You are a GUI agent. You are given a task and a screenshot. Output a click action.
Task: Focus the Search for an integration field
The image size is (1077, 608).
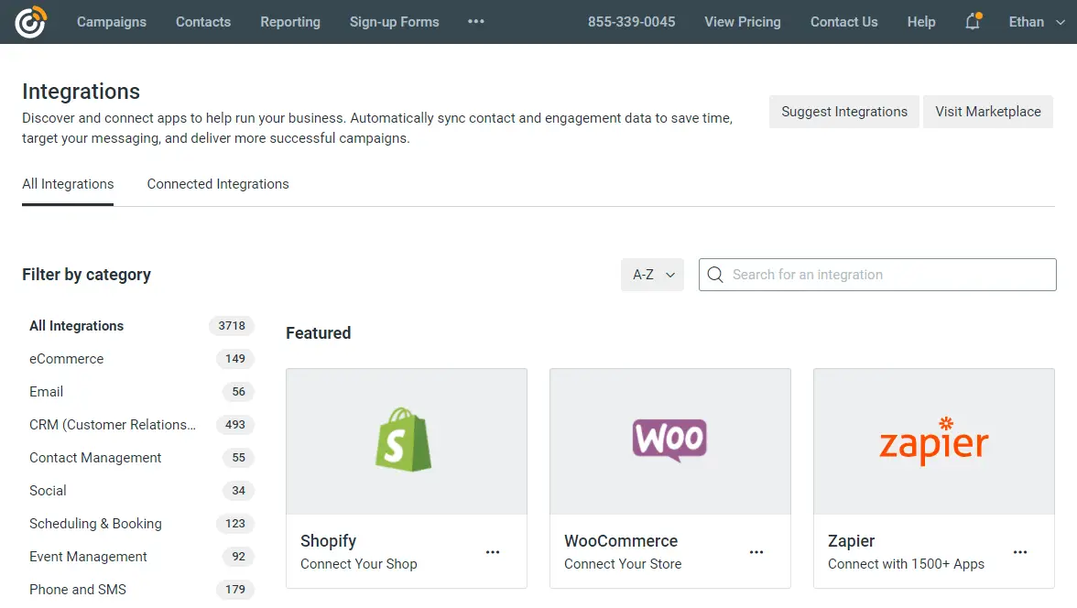(x=877, y=275)
